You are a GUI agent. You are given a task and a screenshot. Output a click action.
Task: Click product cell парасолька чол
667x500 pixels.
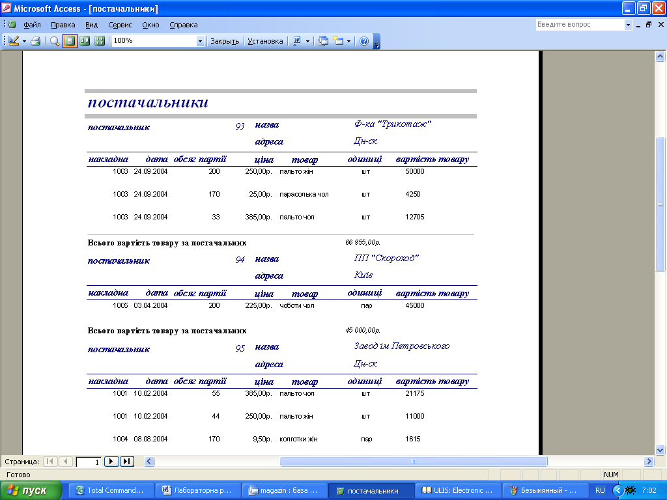(x=304, y=194)
